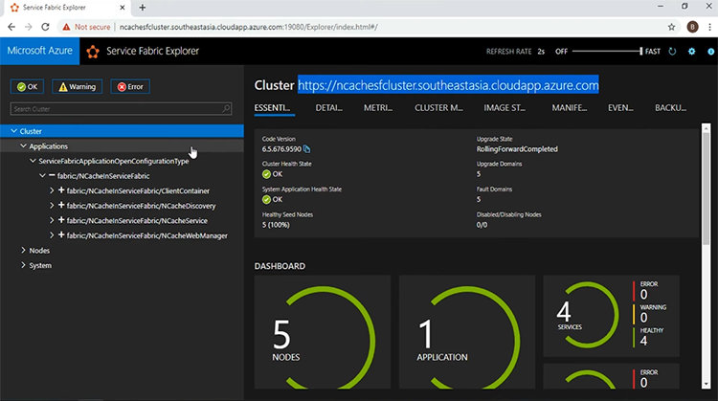Click the Service Fabric Explorer logo icon

(93, 52)
